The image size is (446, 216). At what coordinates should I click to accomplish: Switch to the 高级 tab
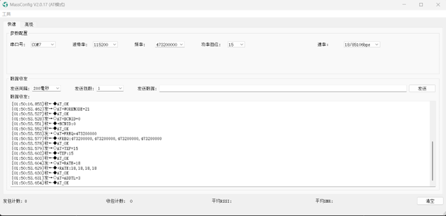pos(29,25)
